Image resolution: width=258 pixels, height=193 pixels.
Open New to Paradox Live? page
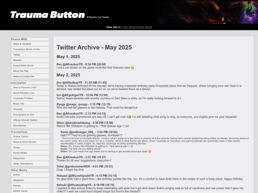(30, 88)
